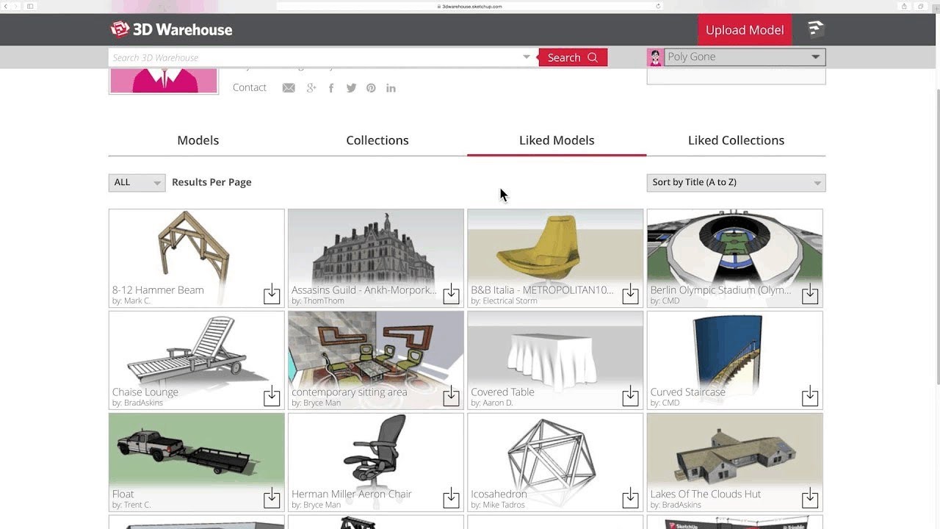The width and height of the screenshot is (940, 529).
Task: Select the Liked Models tab
Action: click(x=557, y=140)
